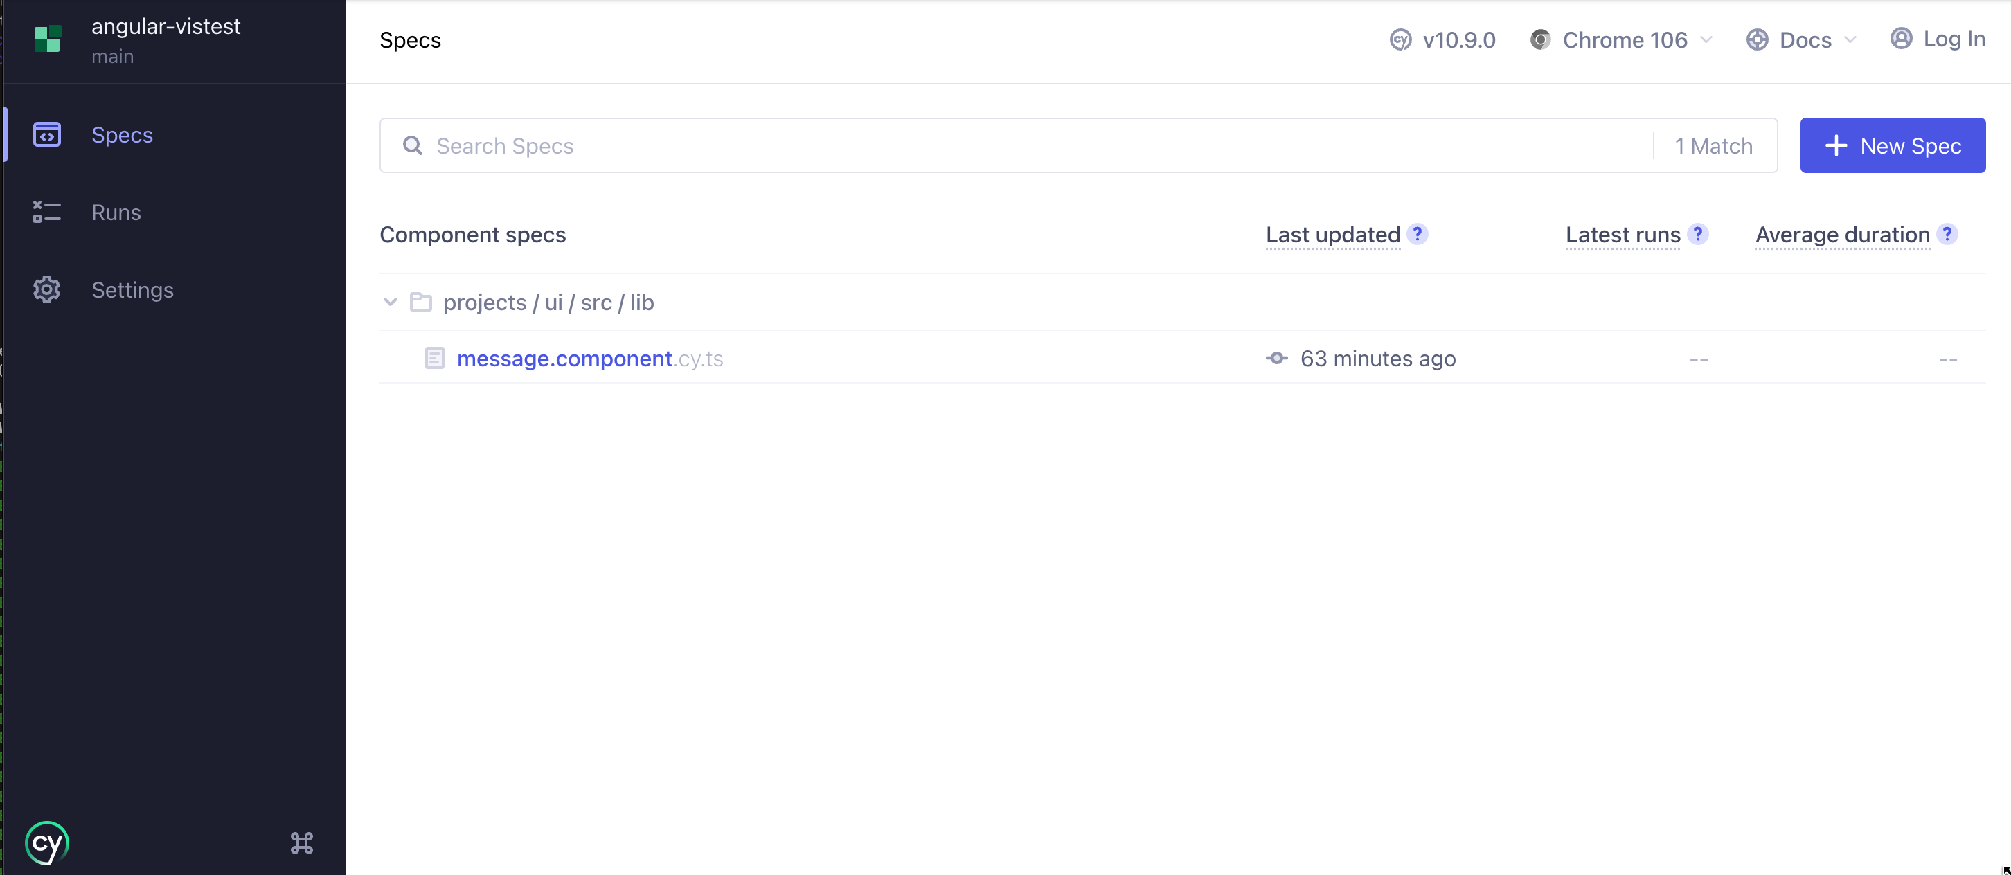
Task: Click the Average duration help question mark
Action: (x=1947, y=234)
